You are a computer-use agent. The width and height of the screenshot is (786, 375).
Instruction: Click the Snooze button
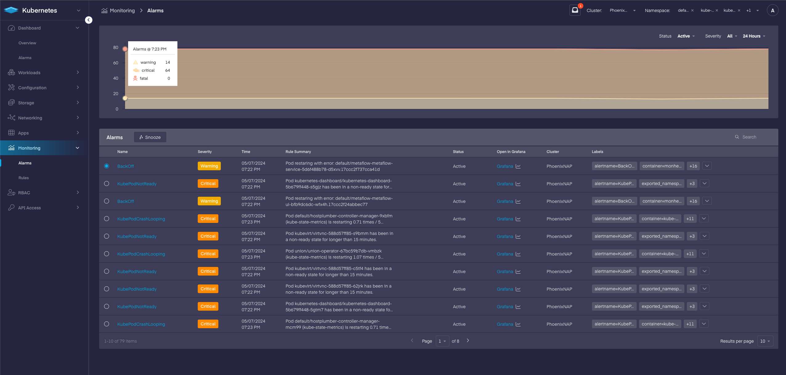coord(150,137)
